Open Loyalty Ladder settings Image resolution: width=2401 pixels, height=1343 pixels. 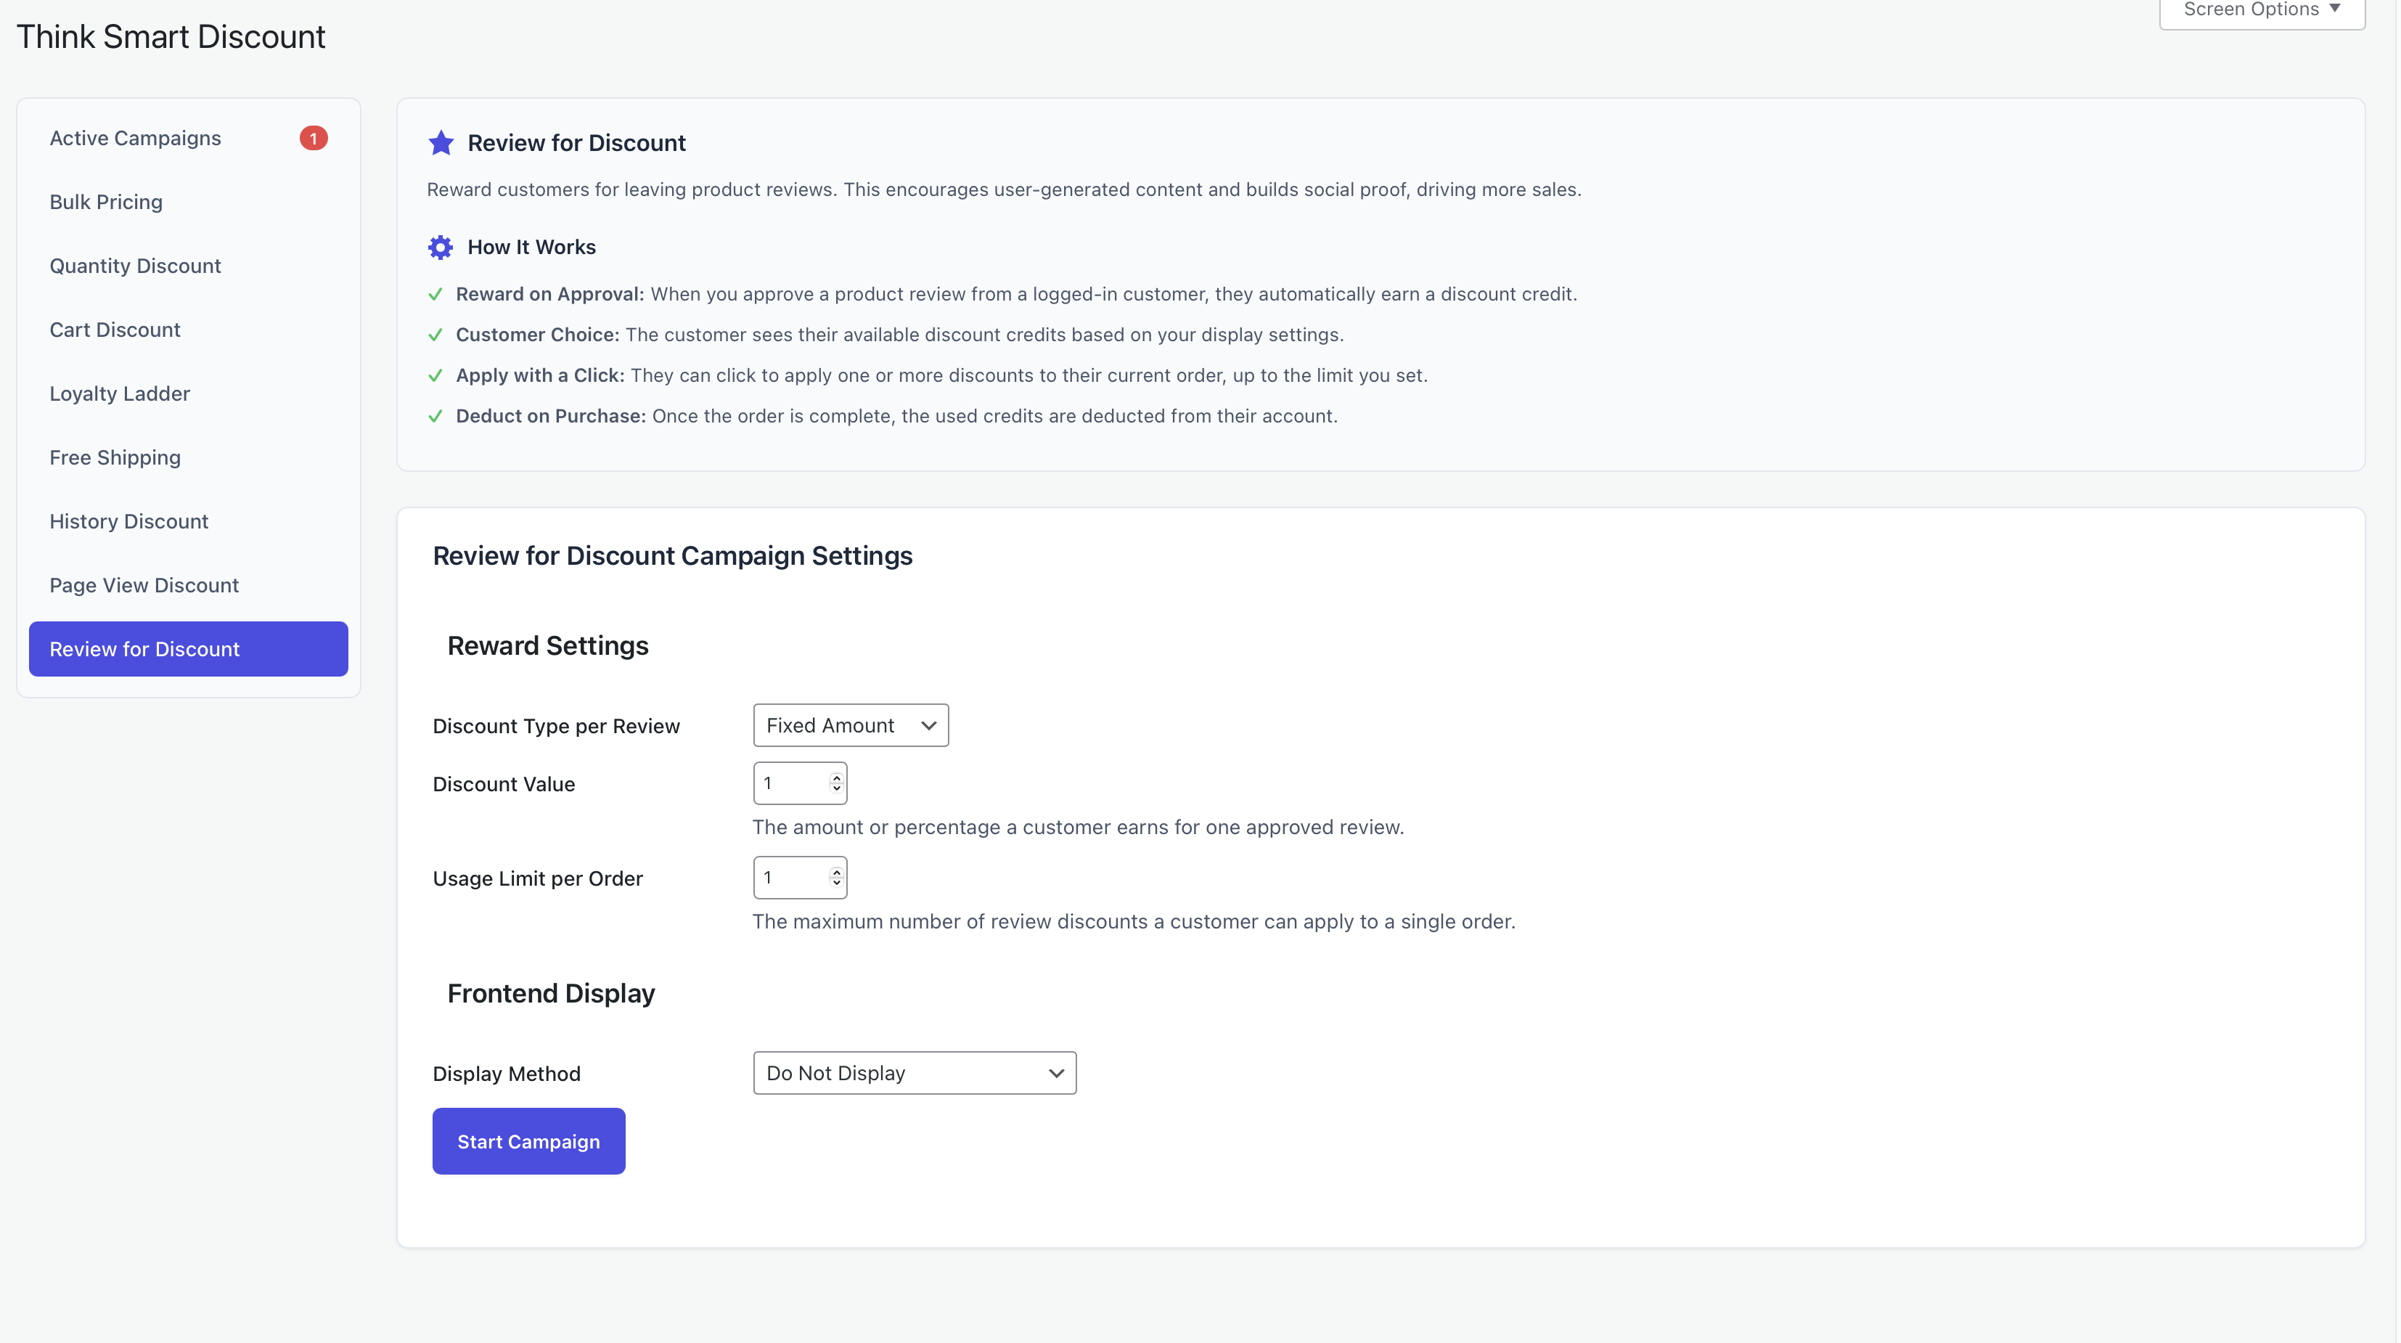[x=119, y=393]
